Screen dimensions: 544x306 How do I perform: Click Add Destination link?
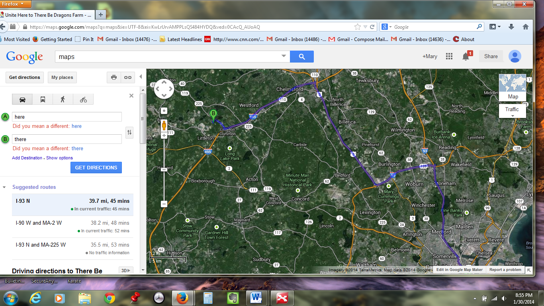coord(27,158)
